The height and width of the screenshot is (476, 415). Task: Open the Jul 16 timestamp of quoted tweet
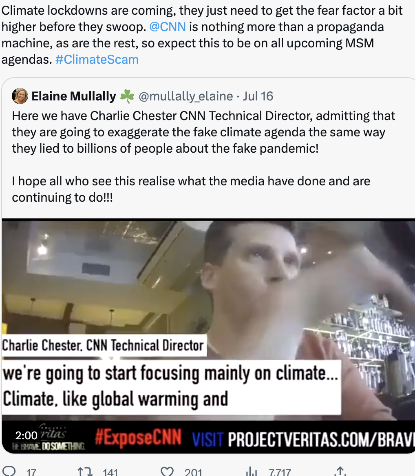click(x=258, y=96)
